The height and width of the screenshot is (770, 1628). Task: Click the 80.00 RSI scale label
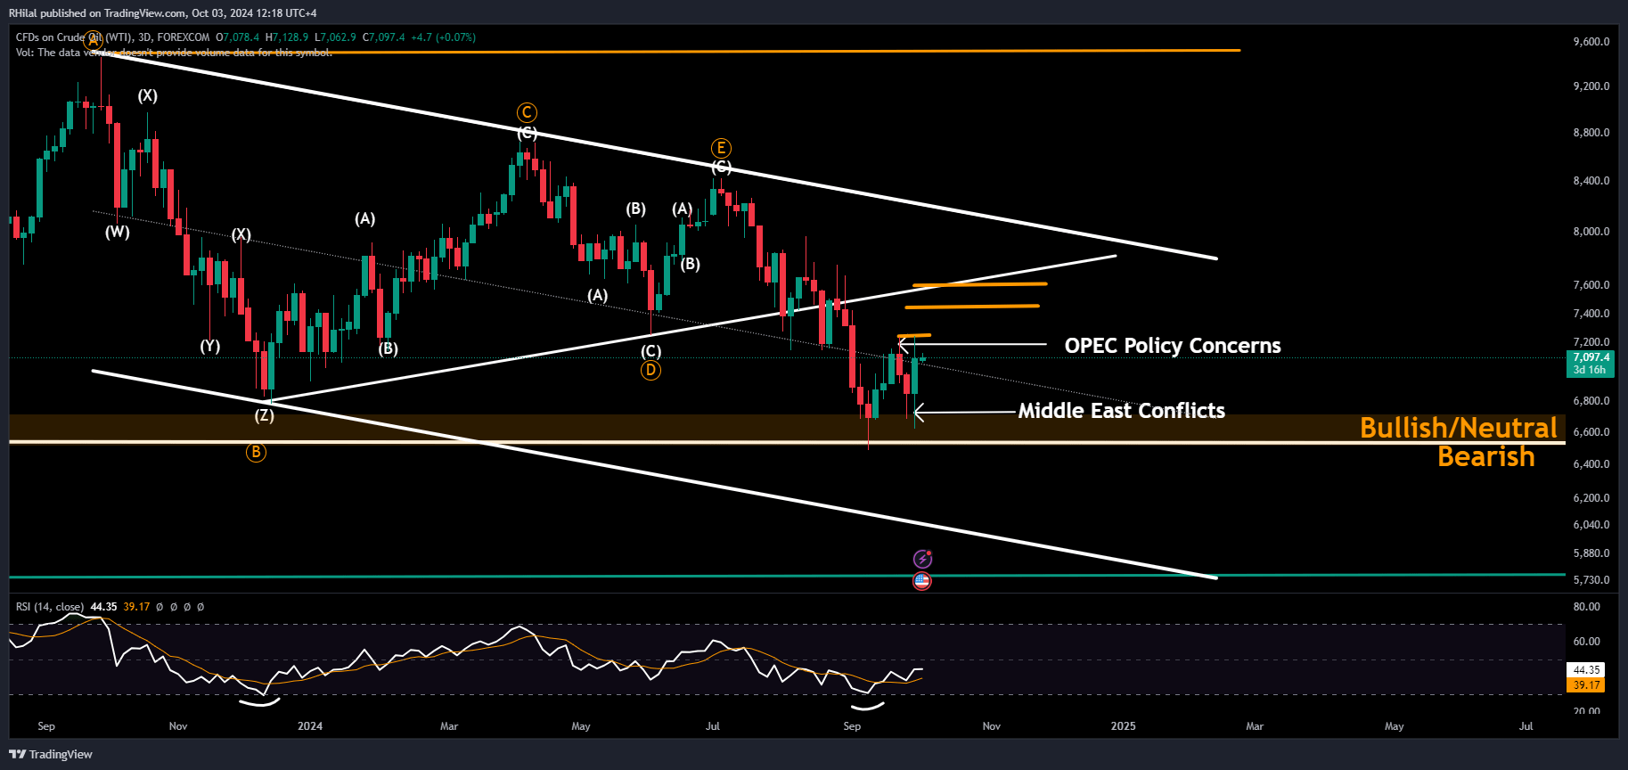pos(1587,607)
